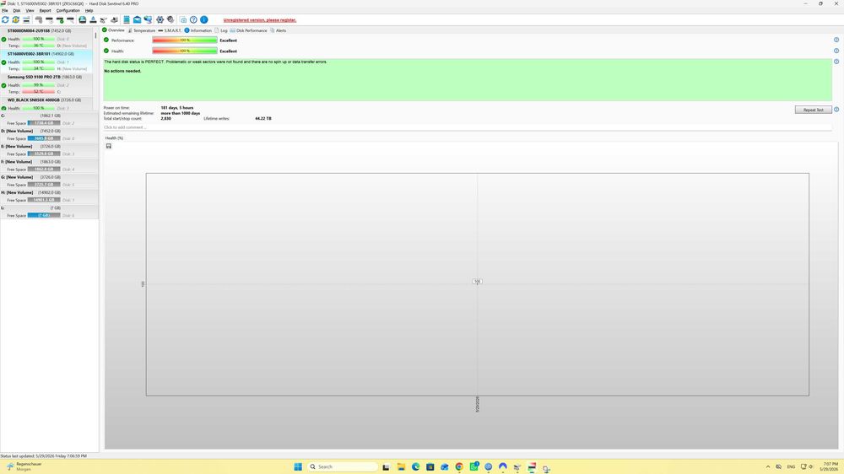
Task: Open Google Chrome from the taskbar
Action: coord(459,466)
